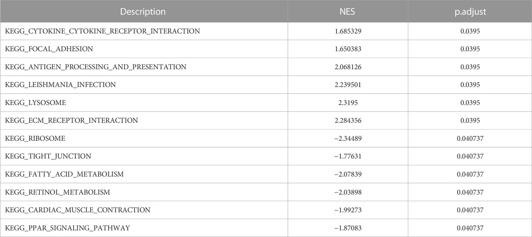Click the NES column header
Image resolution: width=532 pixels, height=237 pixels.
point(348,11)
